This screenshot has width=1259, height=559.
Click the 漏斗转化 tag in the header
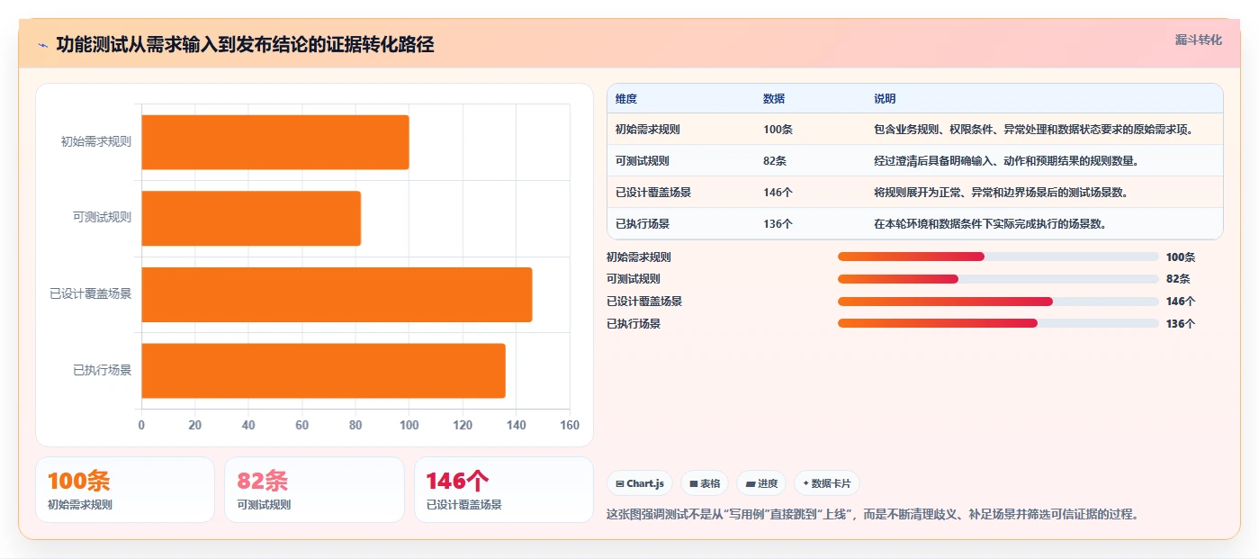pyautogui.click(x=1198, y=40)
